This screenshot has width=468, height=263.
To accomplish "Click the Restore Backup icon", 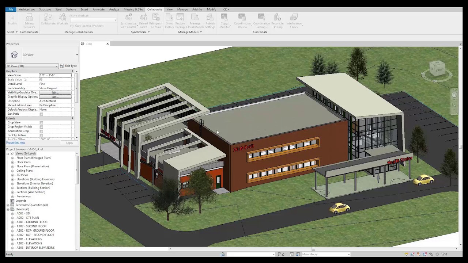I will (180, 18).
